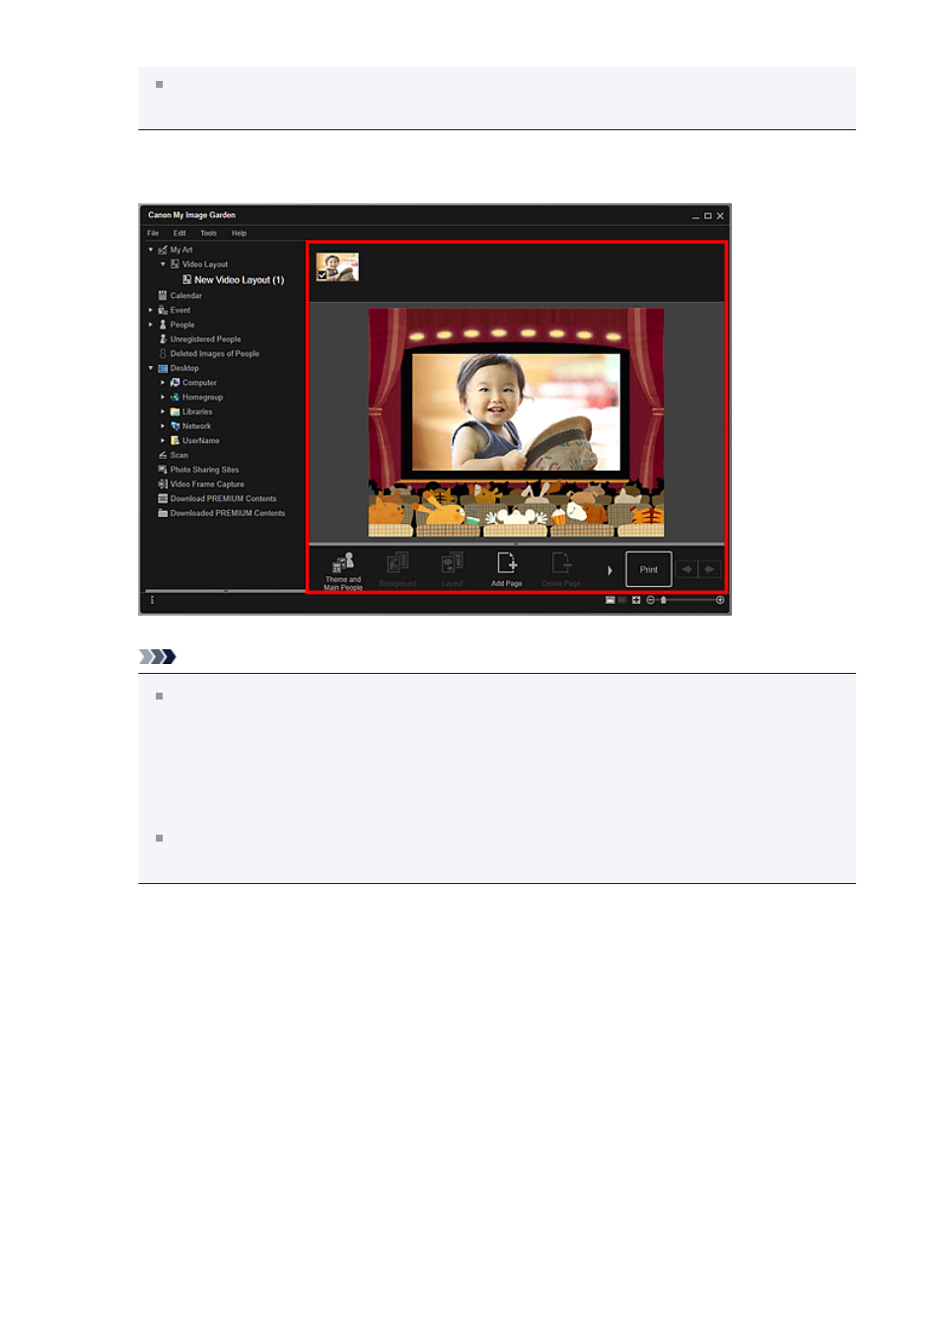Click the People icon in sidebar

163,325
